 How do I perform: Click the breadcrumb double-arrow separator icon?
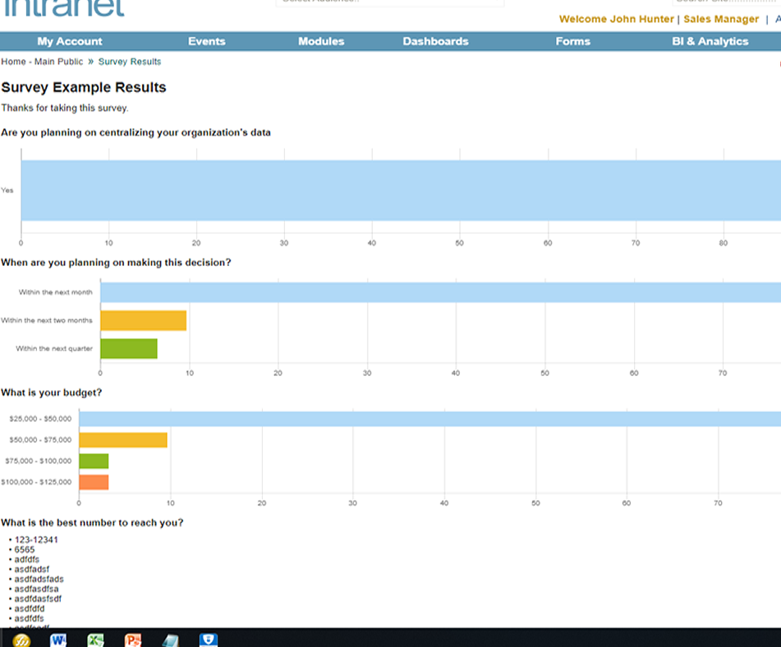pyautogui.click(x=90, y=62)
